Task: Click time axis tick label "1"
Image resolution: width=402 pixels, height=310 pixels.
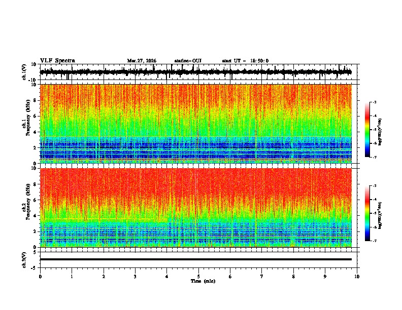Action: (x=72, y=277)
